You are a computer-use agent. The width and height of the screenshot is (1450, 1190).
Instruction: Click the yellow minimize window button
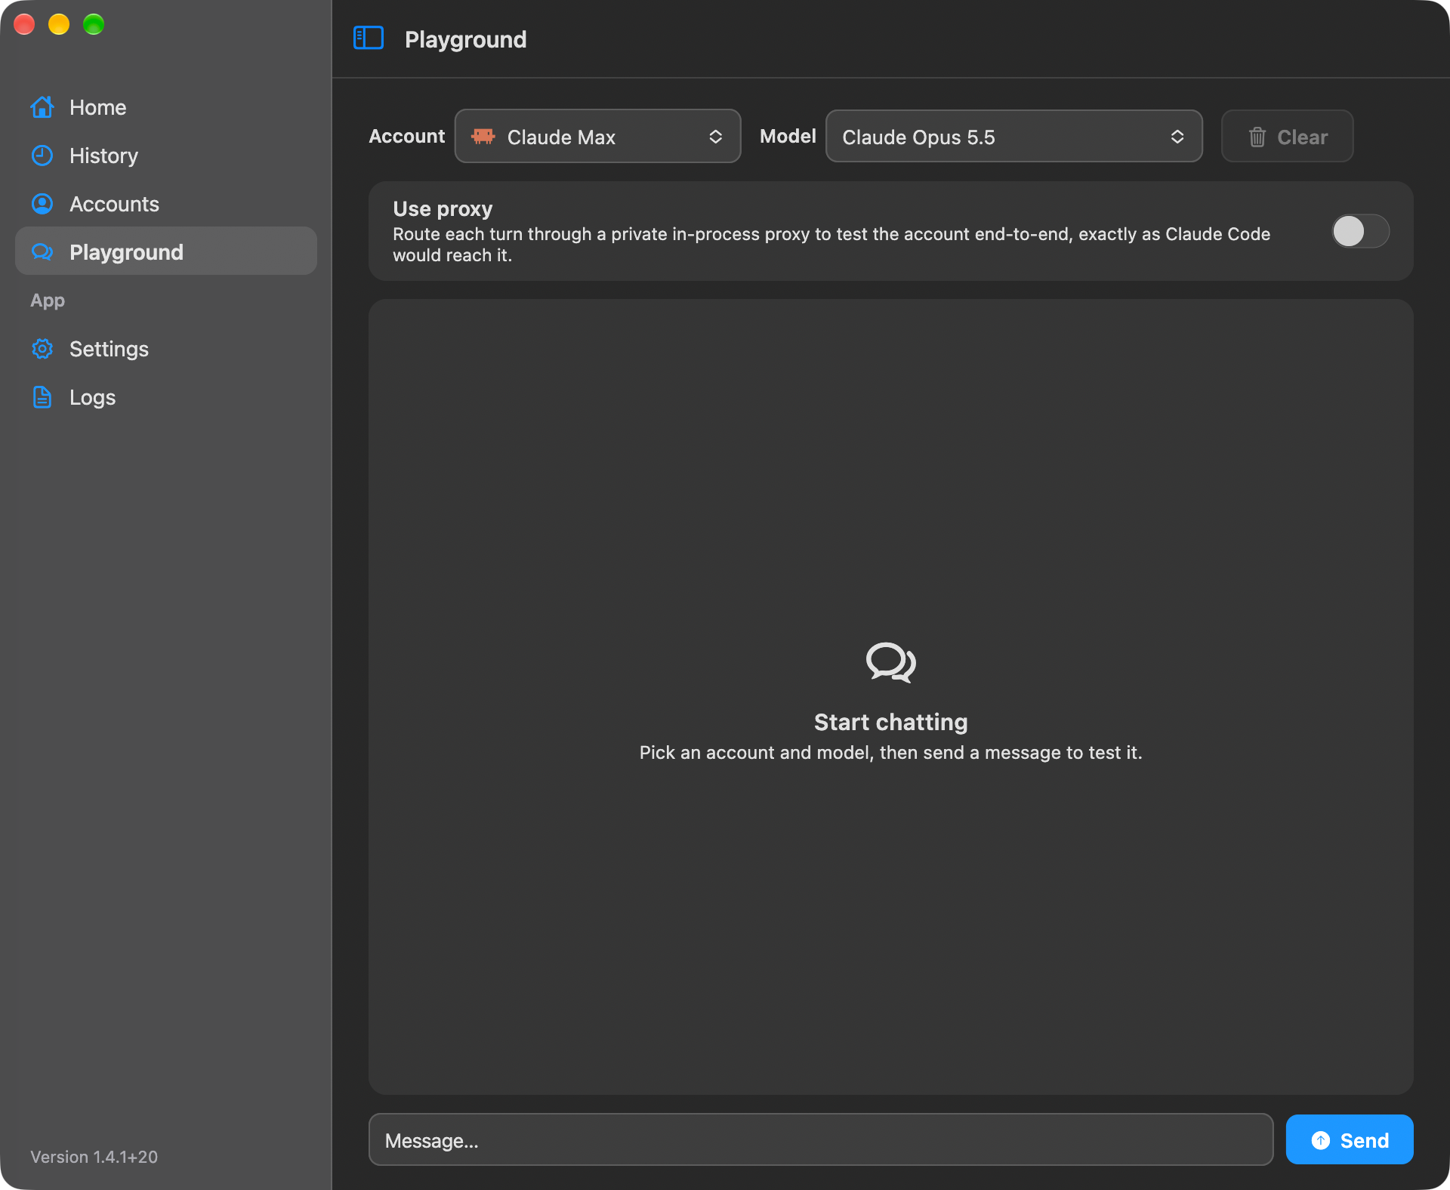[59, 24]
